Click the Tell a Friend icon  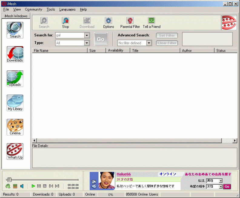point(152,22)
